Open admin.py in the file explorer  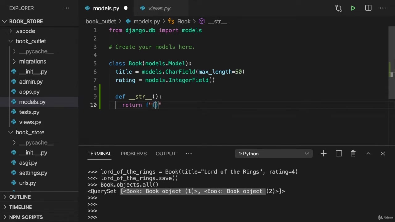[31, 82]
